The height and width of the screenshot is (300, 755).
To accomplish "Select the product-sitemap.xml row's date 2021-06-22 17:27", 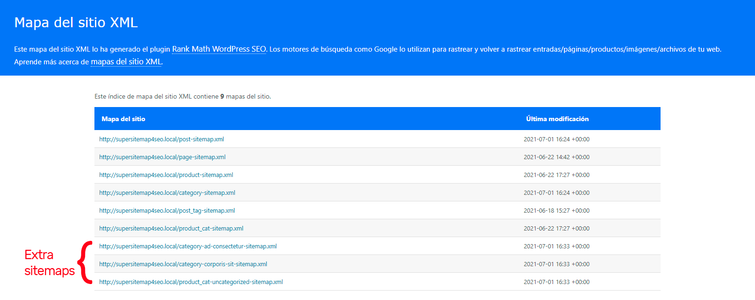I will [557, 175].
